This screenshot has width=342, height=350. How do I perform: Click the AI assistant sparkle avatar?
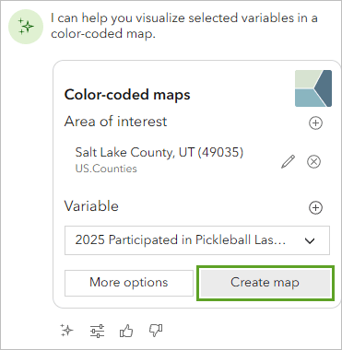pos(26,27)
